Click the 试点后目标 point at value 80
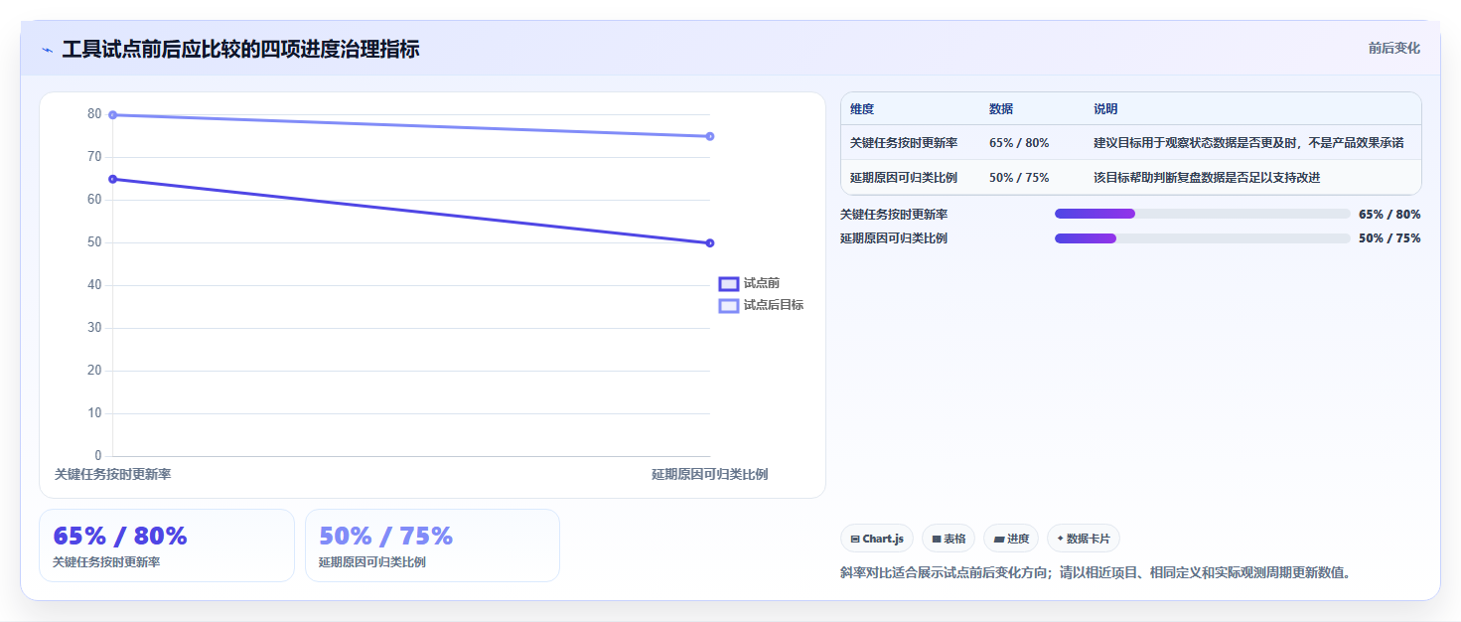Image resolution: width=1461 pixels, height=622 pixels. (113, 115)
